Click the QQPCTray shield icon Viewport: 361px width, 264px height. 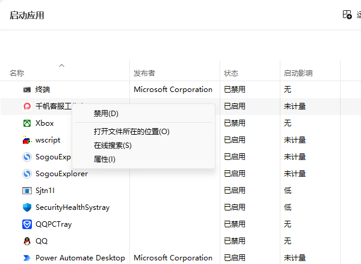click(27, 224)
